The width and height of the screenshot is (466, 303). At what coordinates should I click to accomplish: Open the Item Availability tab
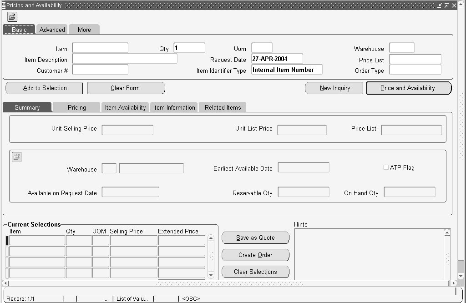pyautogui.click(x=125, y=107)
